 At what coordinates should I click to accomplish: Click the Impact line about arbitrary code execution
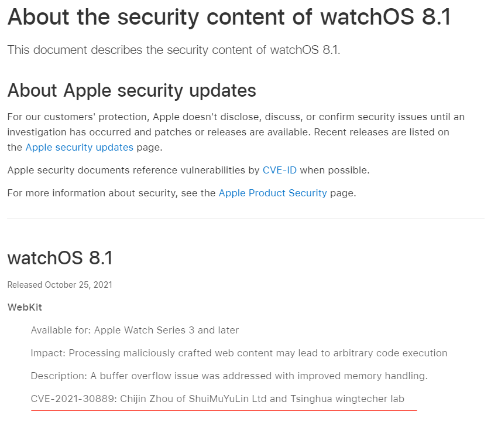click(239, 353)
